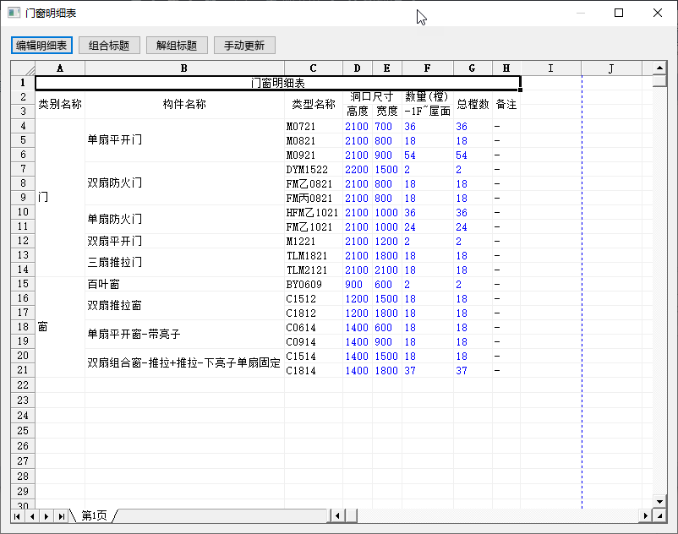Click vertical scrollbar down arrow
The image size is (678, 534).
659,502
